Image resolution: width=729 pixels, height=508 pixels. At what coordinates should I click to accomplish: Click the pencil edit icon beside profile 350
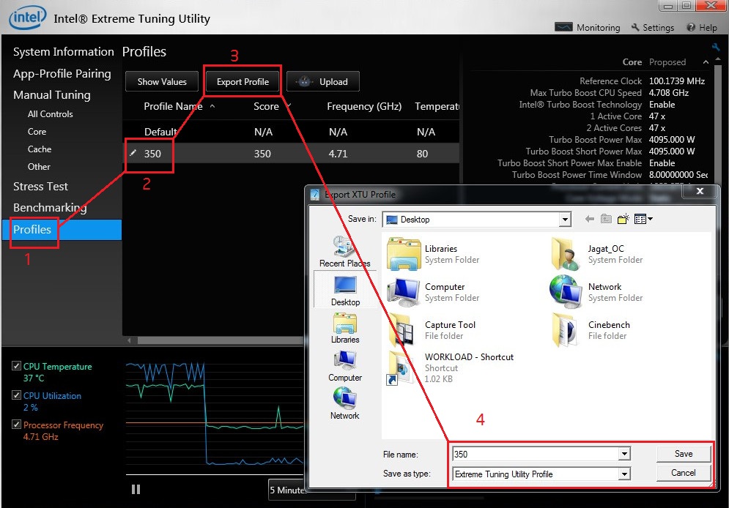click(133, 154)
